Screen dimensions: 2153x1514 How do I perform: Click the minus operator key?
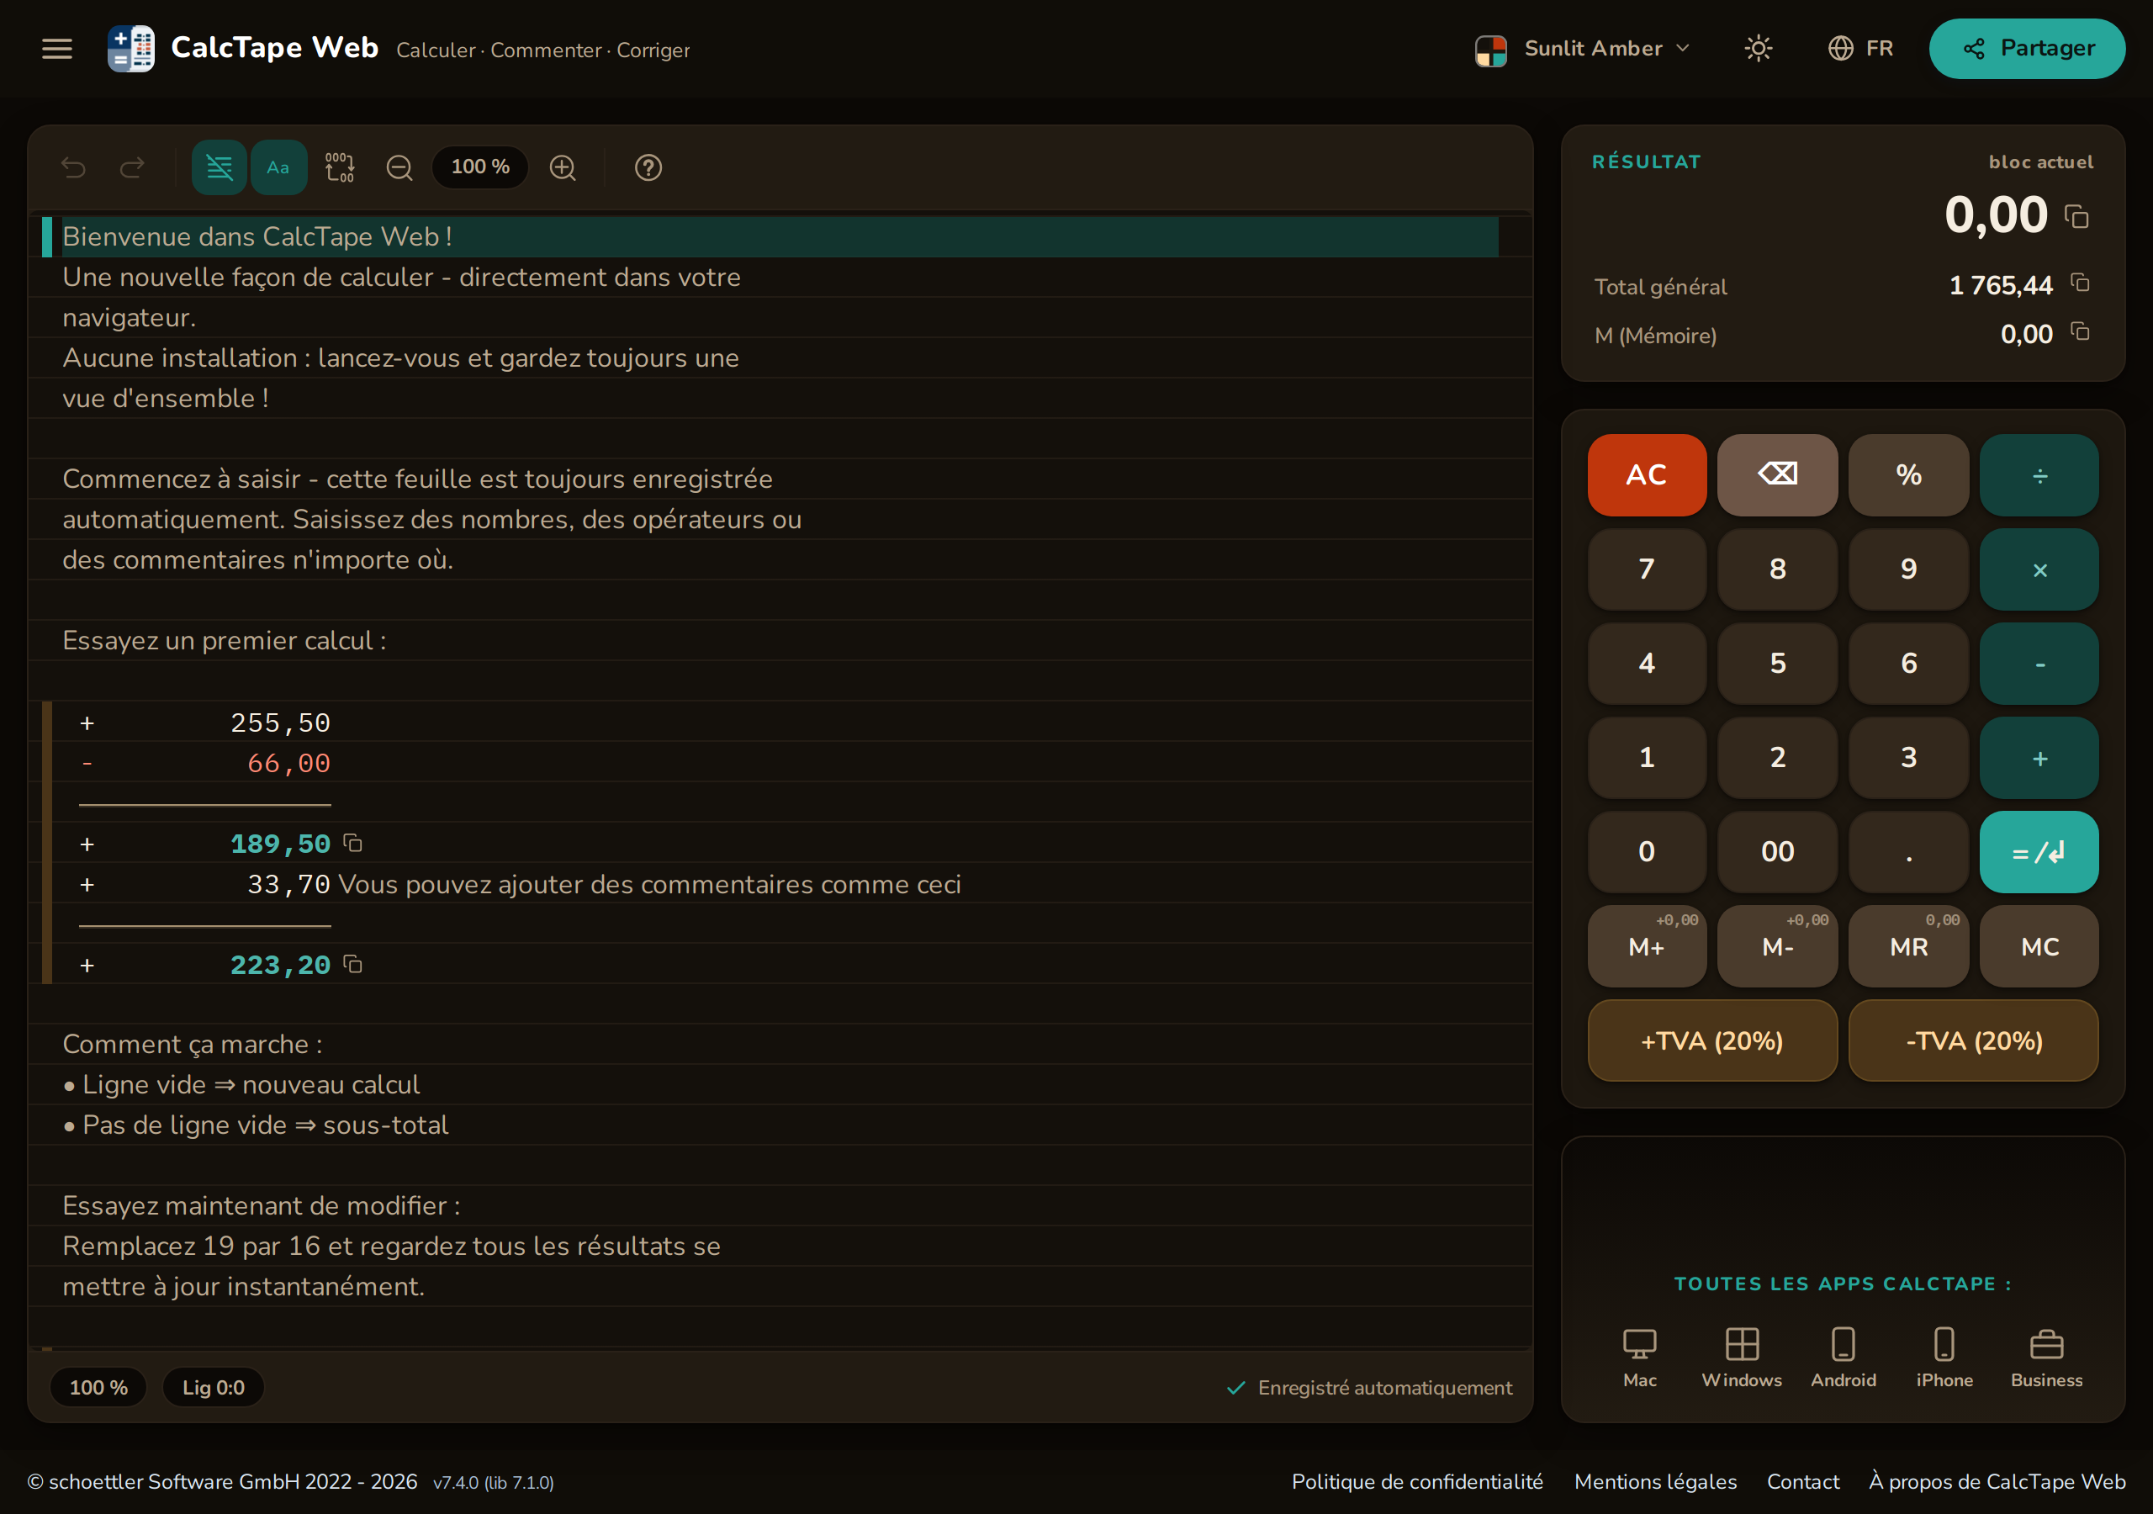(x=2039, y=663)
